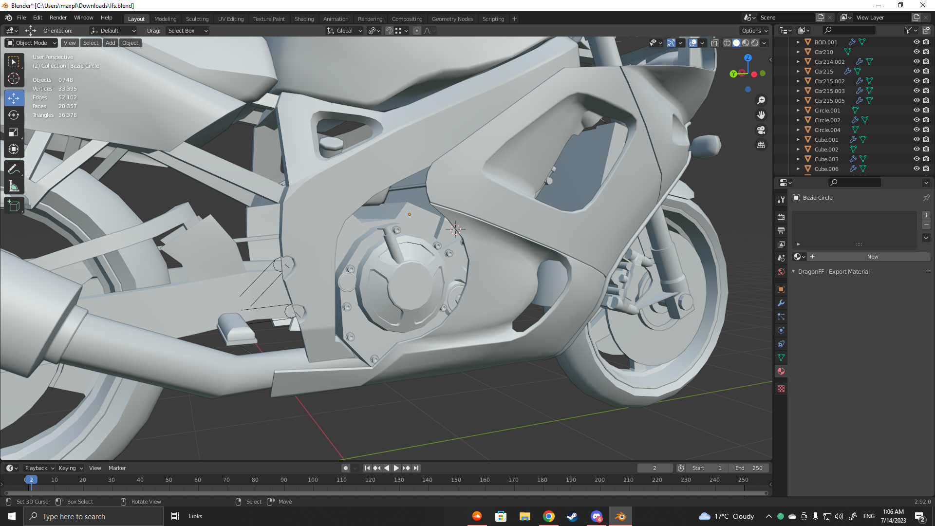Activate the Scale tool
Image resolution: width=935 pixels, height=526 pixels.
pos(14,132)
